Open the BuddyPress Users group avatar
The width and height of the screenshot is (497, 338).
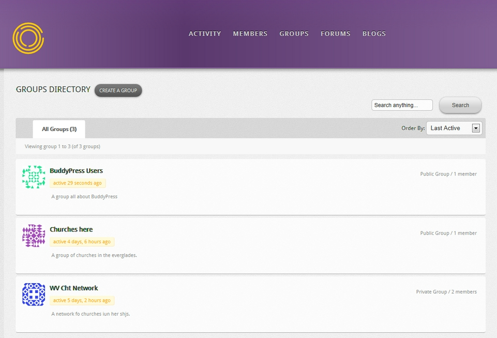(x=34, y=177)
